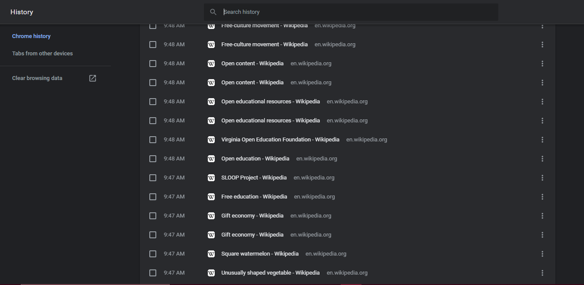Click the History page title
The height and width of the screenshot is (285, 584).
[x=22, y=12]
